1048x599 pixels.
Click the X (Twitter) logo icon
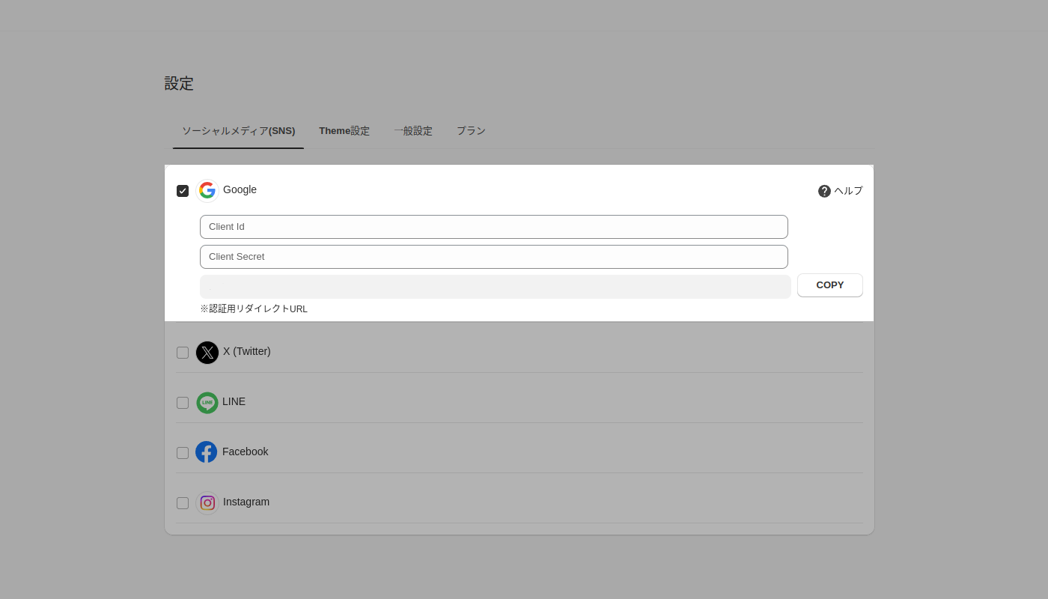207,353
